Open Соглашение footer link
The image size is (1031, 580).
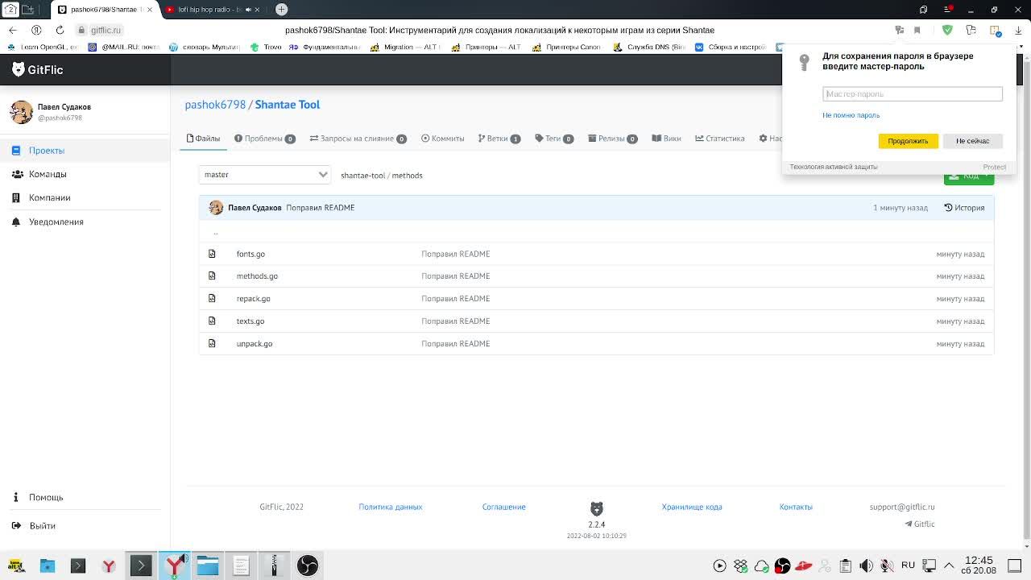(503, 507)
